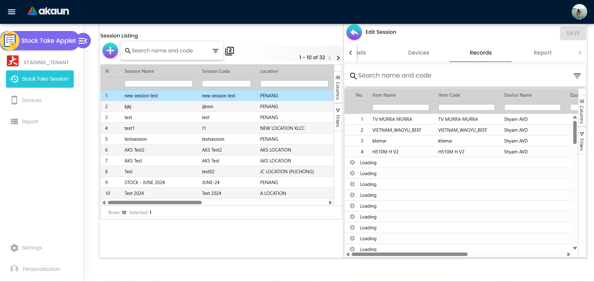Toggle the records Columns side panel
594x282 pixels.
(582, 111)
